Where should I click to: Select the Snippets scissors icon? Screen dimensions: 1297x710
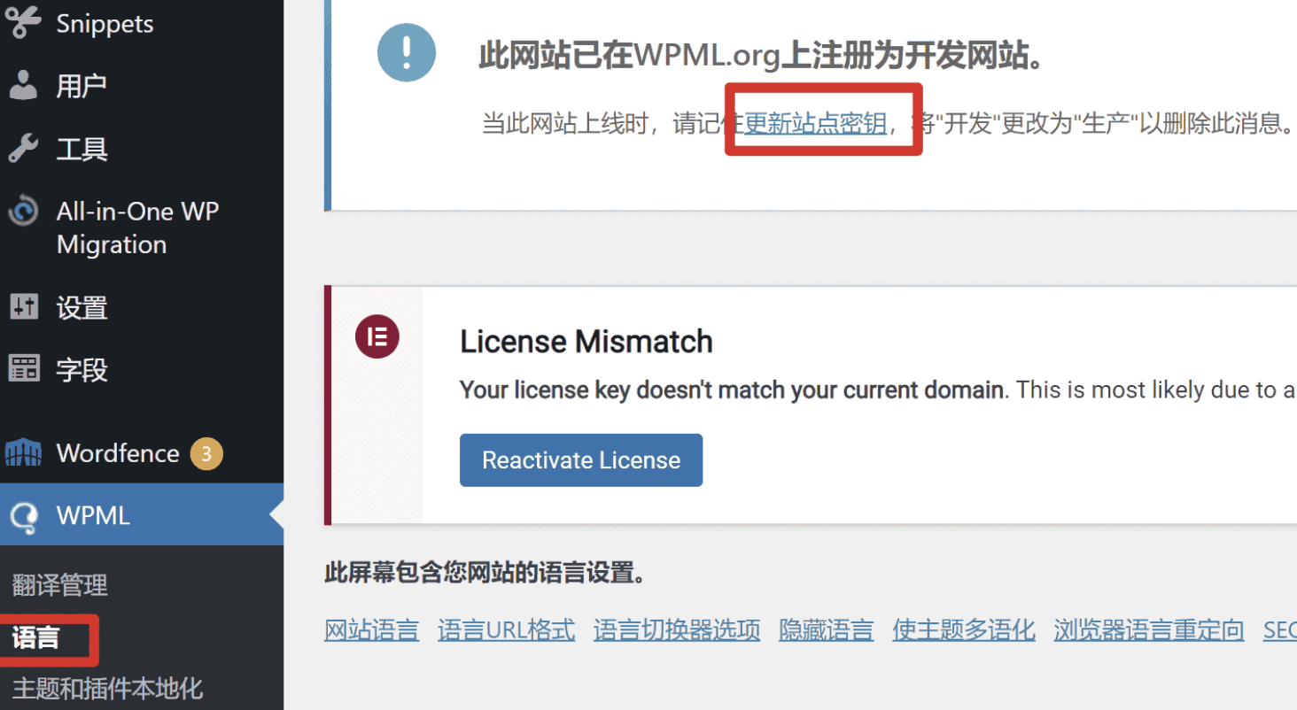click(24, 22)
